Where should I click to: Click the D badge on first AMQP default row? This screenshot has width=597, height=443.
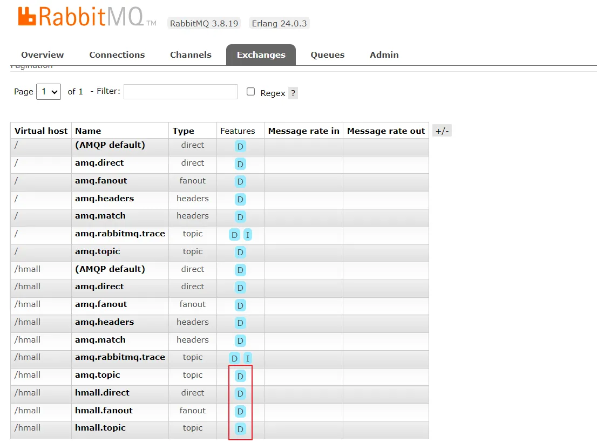240,146
